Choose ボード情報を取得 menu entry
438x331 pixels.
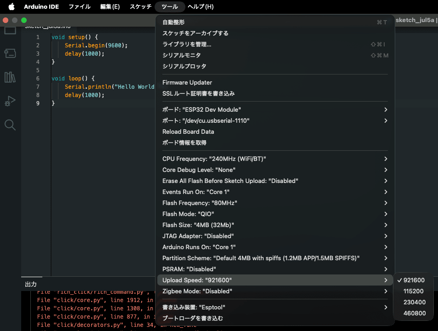(275, 143)
